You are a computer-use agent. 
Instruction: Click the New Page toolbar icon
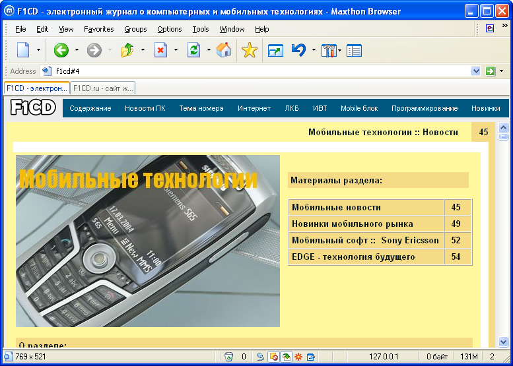[x=23, y=50]
